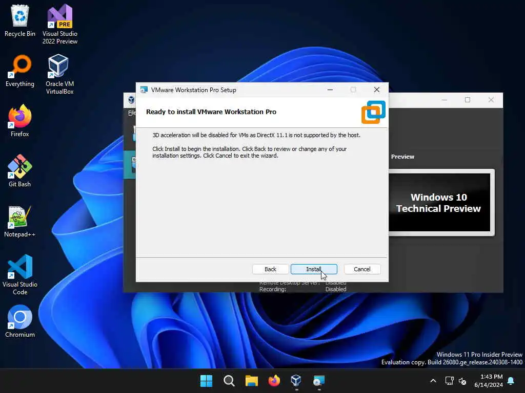This screenshot has width=525, height=393.
Task: Open the Windows Start menu
Action: [206, 381]
